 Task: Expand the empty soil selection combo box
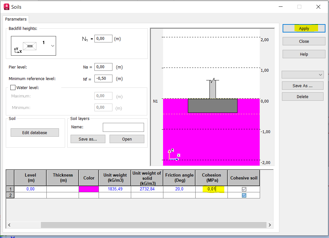(321, 74)
